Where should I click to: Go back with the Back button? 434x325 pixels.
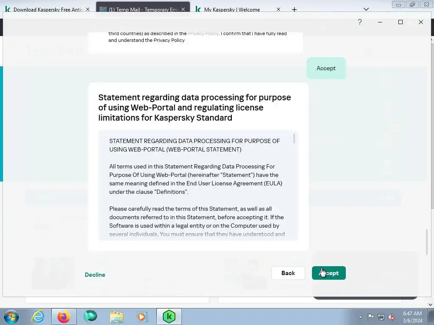[288, 273]
